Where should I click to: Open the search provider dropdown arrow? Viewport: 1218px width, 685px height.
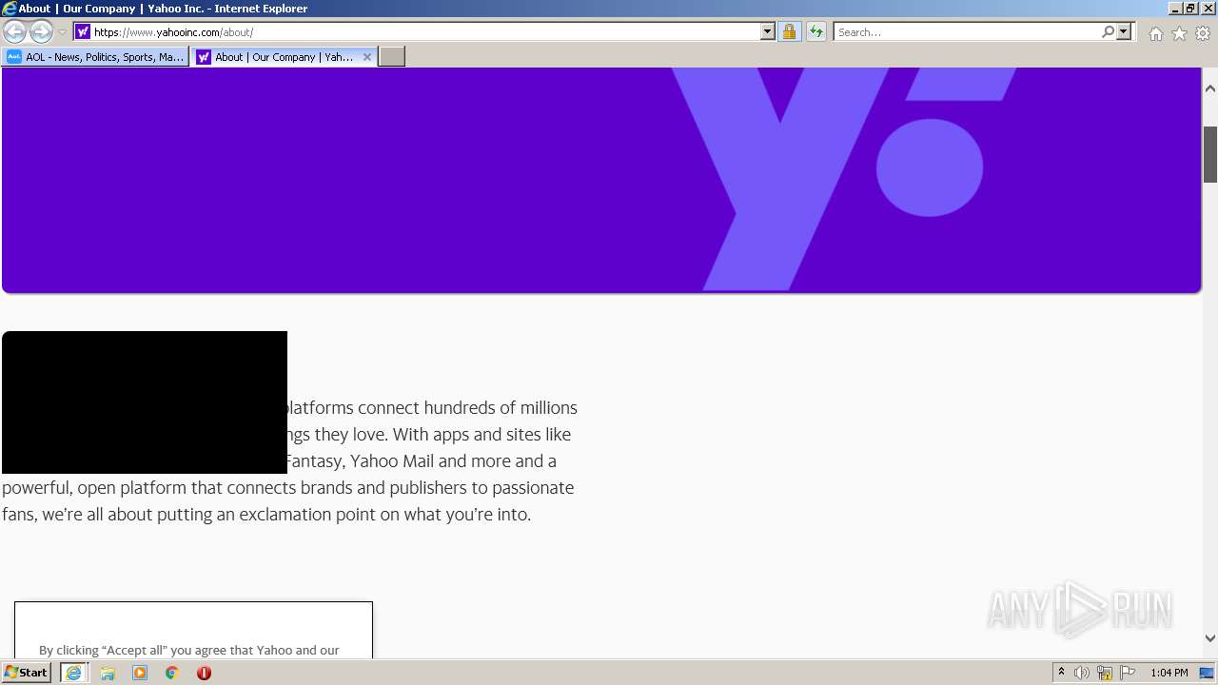click(1124, 31)
